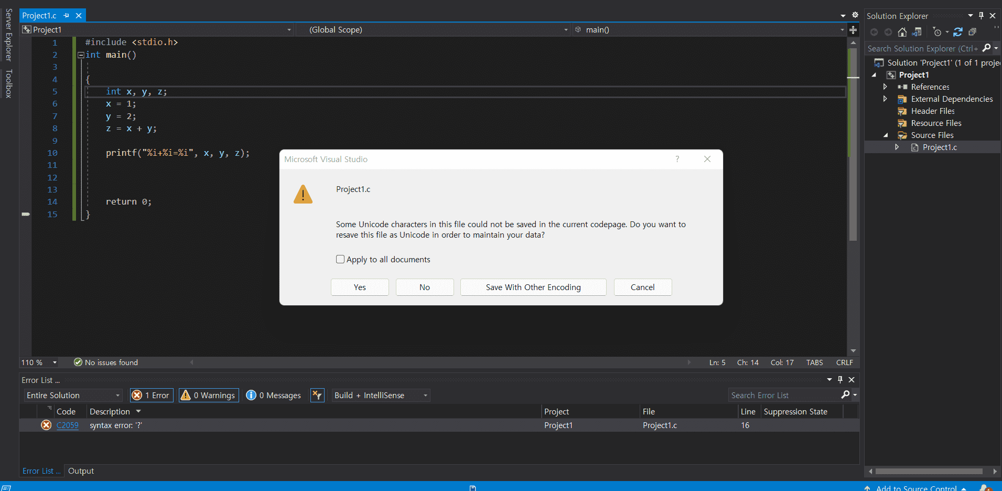Click the Solution Explorer horizontal scrollbar
This screenshot has width=1002, height=491.
929,471
